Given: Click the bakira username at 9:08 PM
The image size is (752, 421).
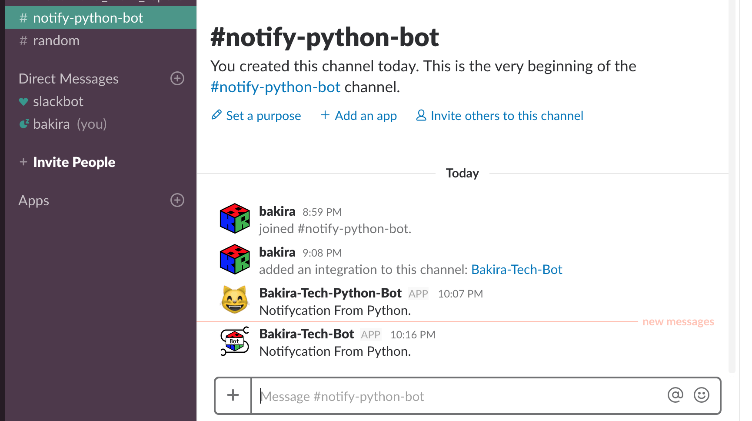Looking at the screenshot, I should click(277, 252).
